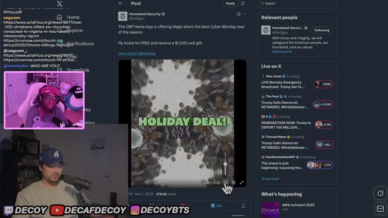Enter fullscreen on the video
Image resolution: width=388 pixels, height=218 pixels.
click(242, 183)
